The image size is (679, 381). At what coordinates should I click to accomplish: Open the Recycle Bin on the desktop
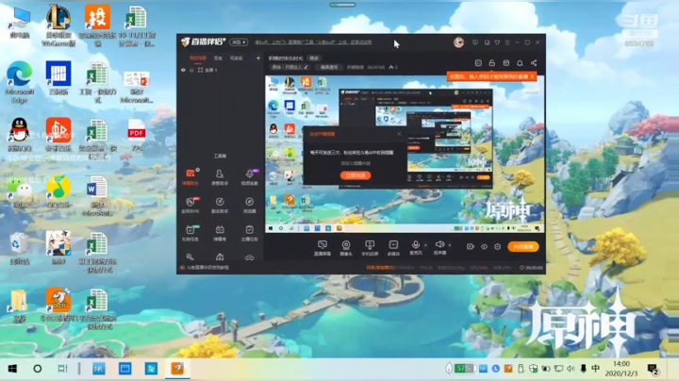pos(18,249)
